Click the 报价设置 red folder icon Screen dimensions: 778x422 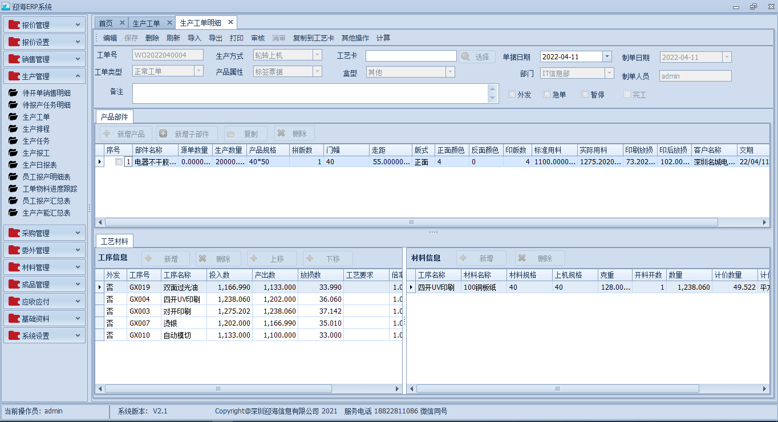(14, 42)
